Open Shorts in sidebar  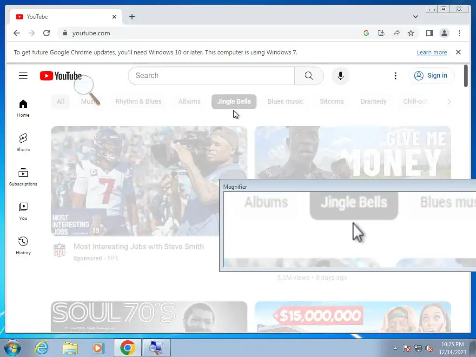pyautogui.click(x=23, y=143)
